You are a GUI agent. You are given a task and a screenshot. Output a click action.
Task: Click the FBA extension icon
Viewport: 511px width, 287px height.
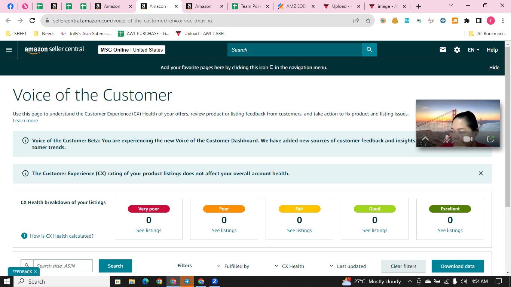click(x=407, y=21)
